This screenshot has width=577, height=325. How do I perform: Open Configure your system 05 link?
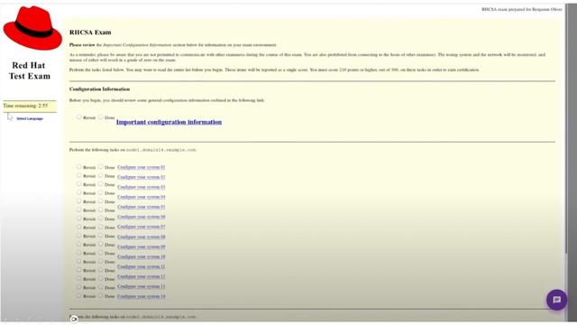pos(142,207)
